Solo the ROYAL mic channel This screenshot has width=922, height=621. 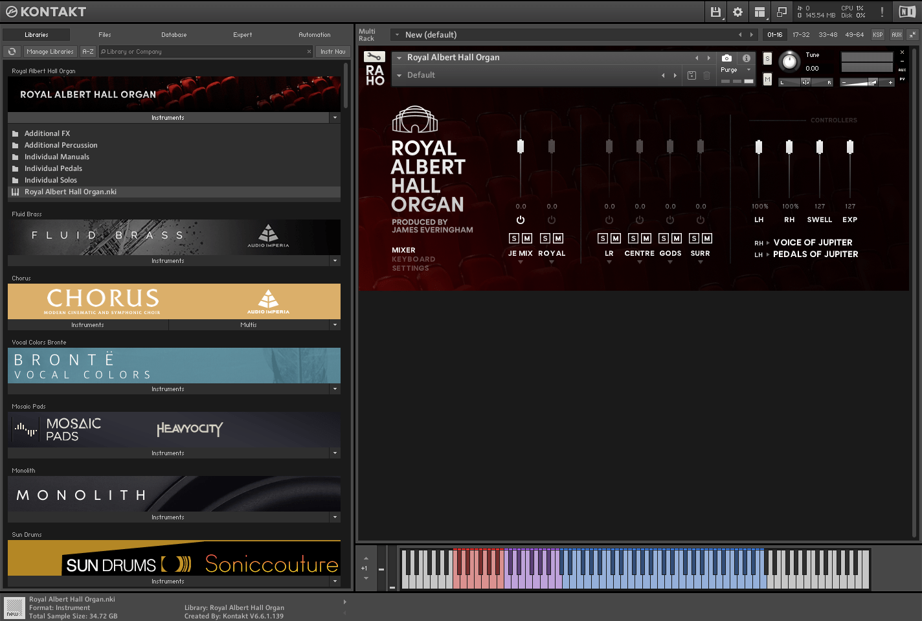[545, 238]
